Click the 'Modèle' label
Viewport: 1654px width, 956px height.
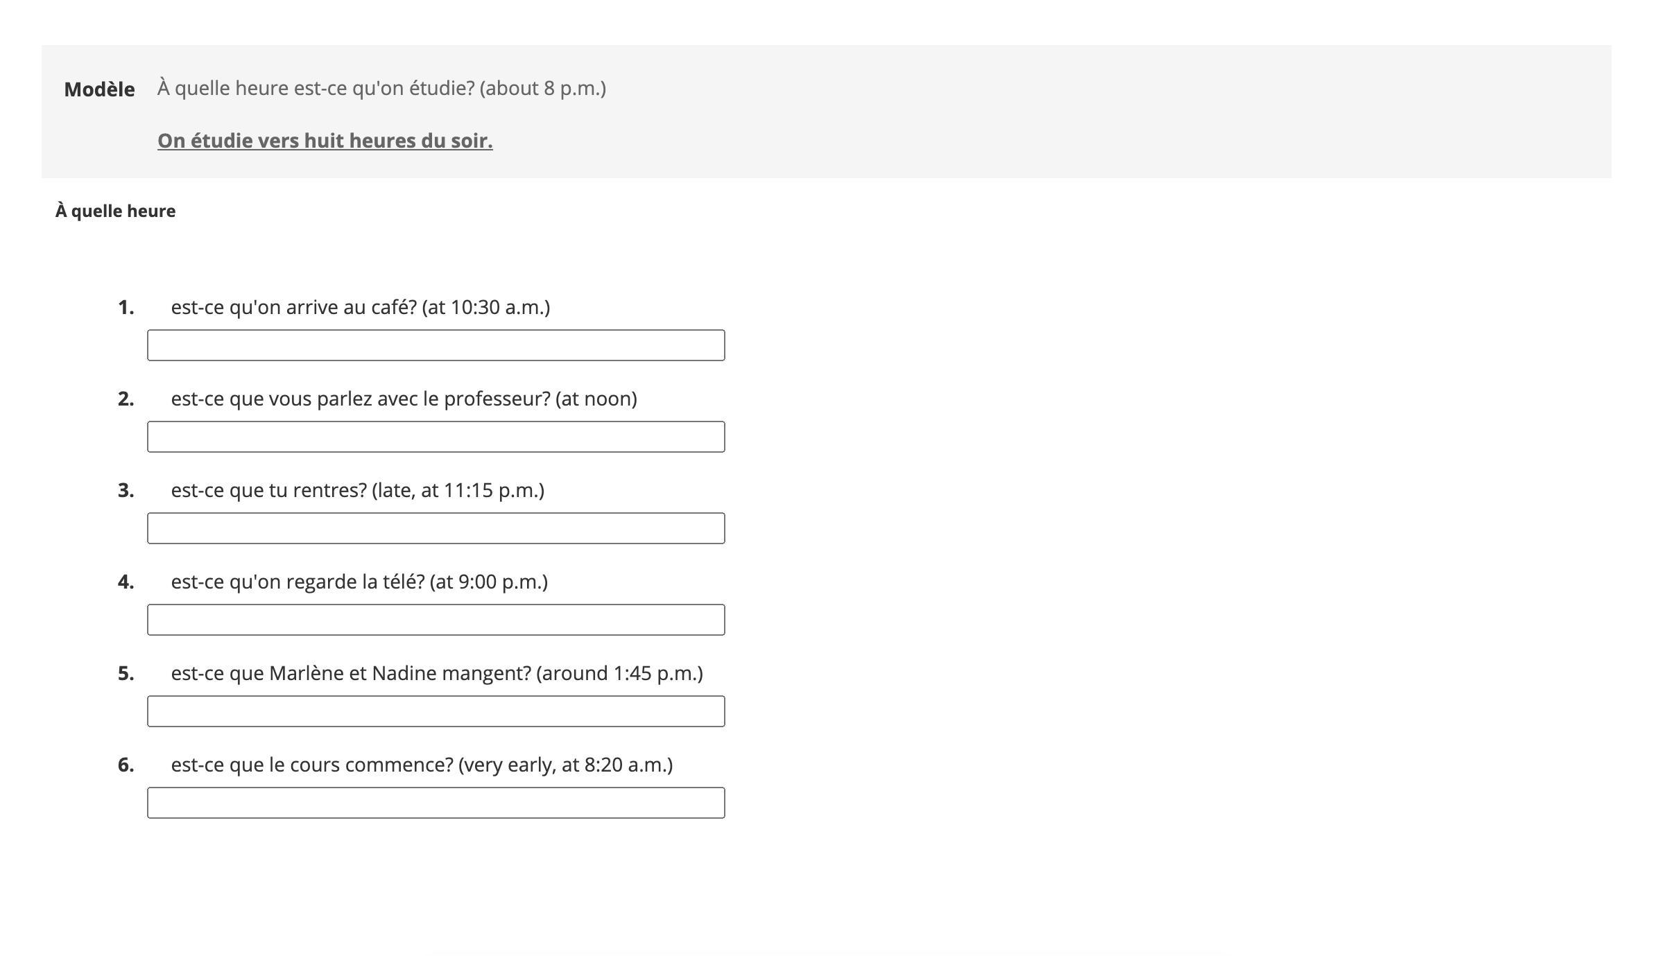click(99, 89)
